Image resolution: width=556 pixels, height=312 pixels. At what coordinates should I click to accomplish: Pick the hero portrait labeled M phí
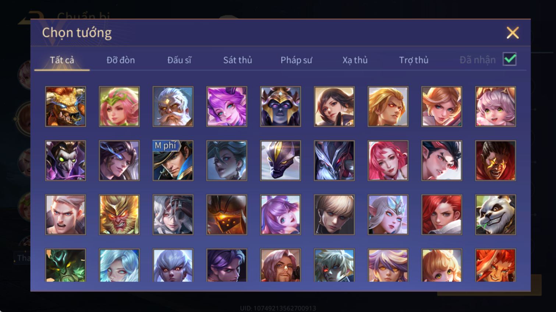[173, 161]
